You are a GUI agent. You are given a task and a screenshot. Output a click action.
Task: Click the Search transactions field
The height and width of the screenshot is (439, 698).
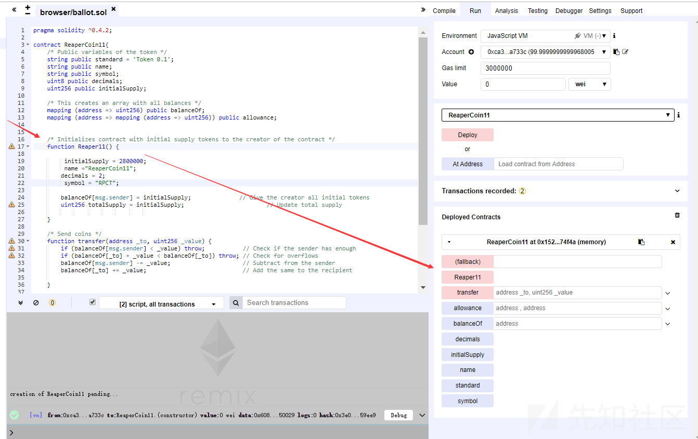click(x=294, y=303)
